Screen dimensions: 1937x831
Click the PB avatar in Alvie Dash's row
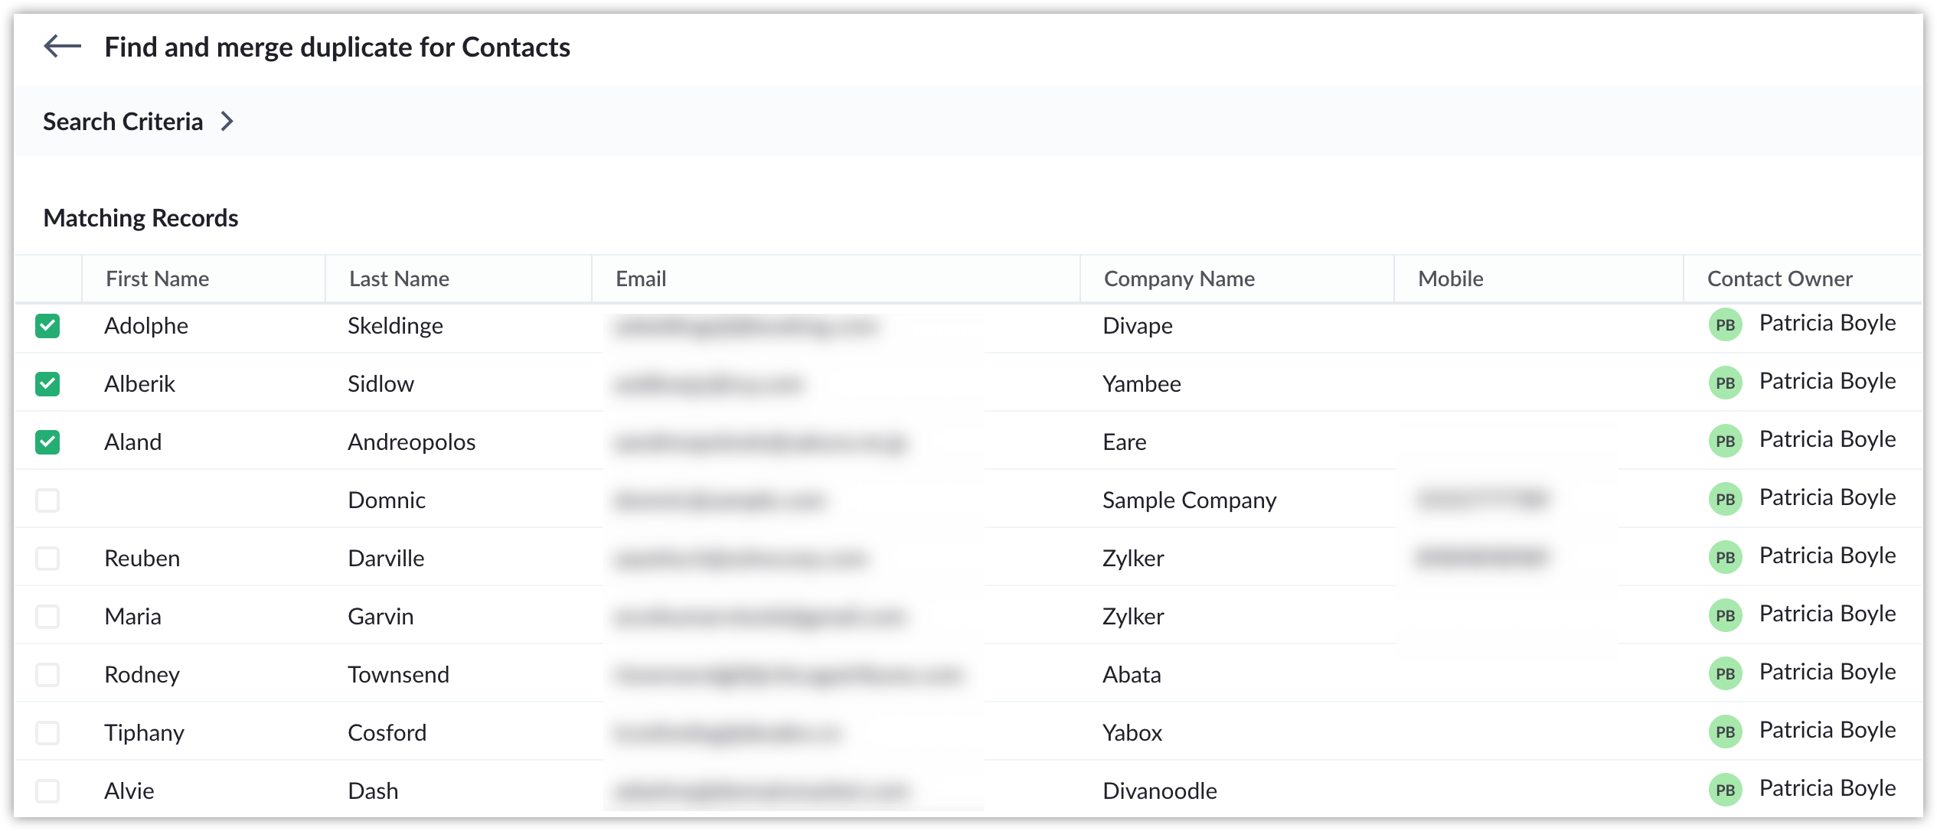point(1725,790)
